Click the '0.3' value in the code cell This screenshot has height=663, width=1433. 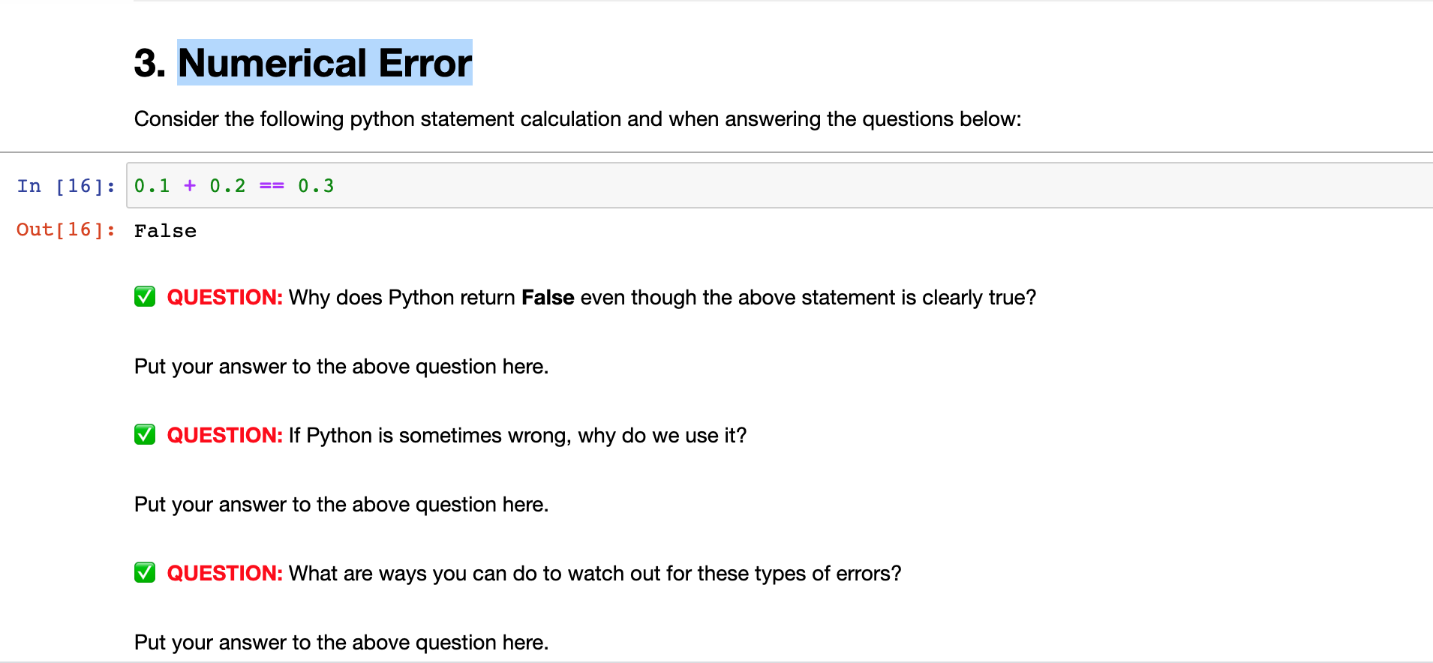[x=316, y=186]
